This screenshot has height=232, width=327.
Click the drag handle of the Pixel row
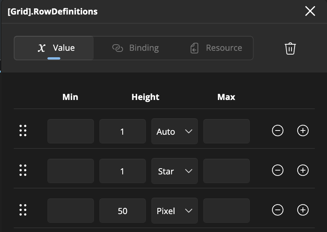coord(23,210)
